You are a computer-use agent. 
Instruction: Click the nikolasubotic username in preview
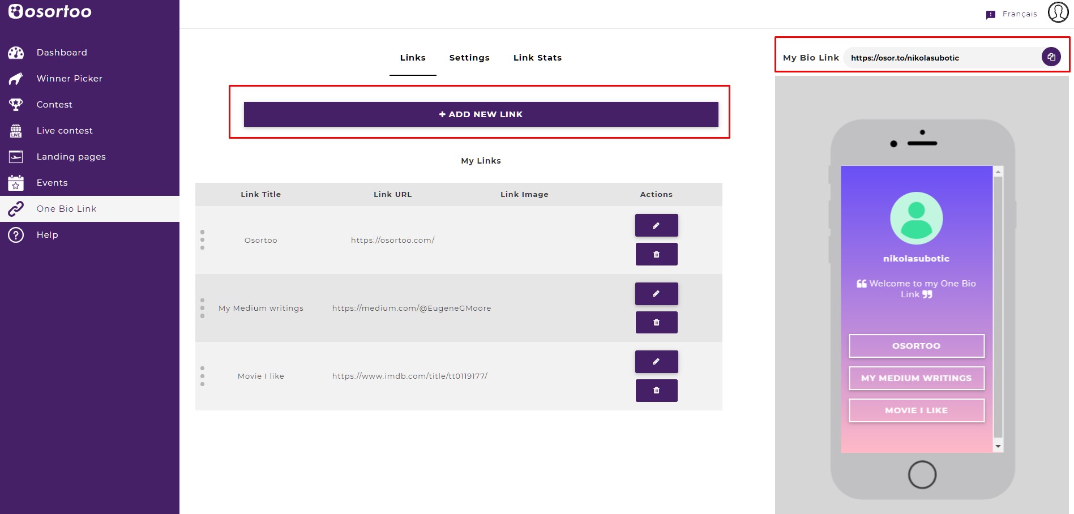[x=917, y=259]
